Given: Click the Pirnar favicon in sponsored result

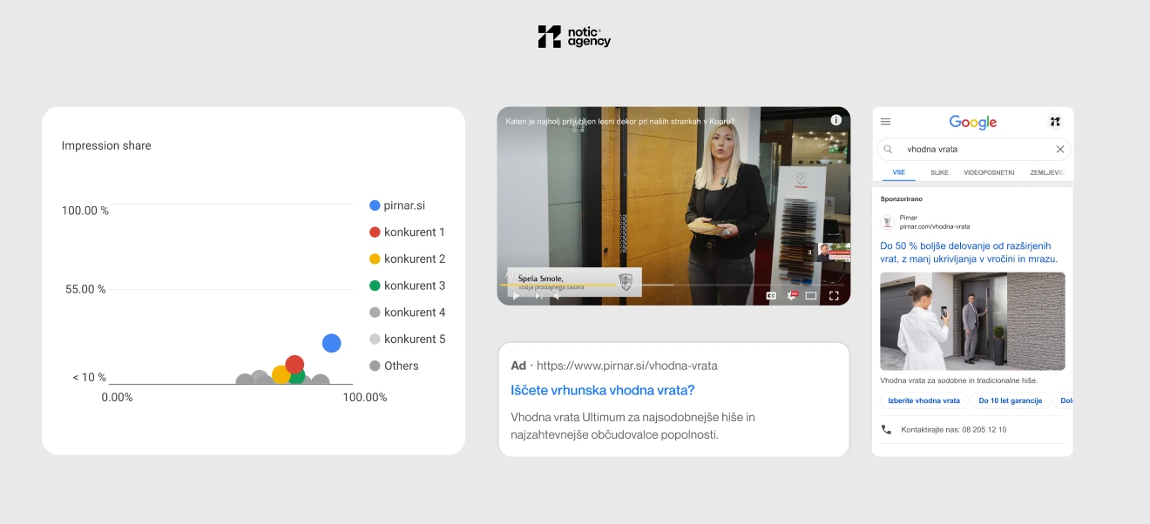Looking at the screenshot, I should [x=887, y=222].
